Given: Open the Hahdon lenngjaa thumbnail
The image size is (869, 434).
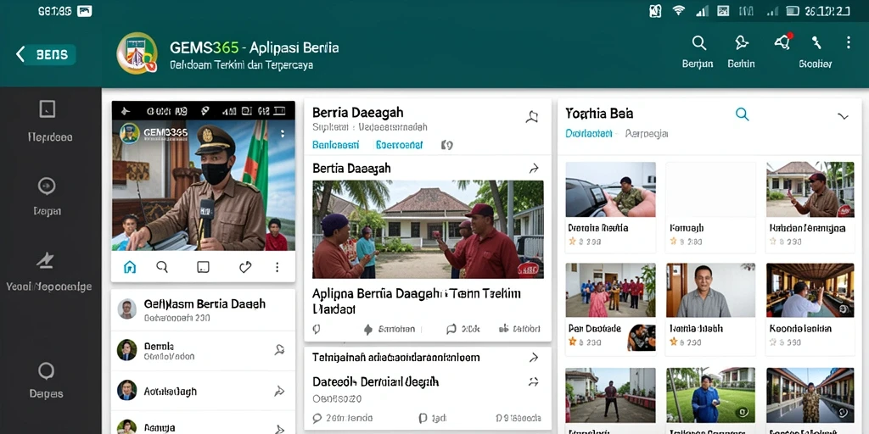Looking at the screenshot, I should click(810, 189).
